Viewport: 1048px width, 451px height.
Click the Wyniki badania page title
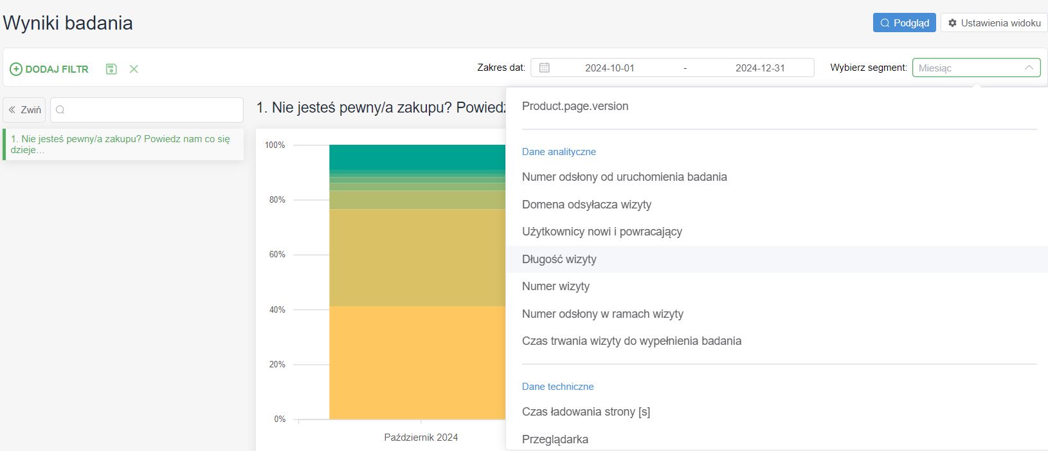pyautogui.click(x=68, y=23)
